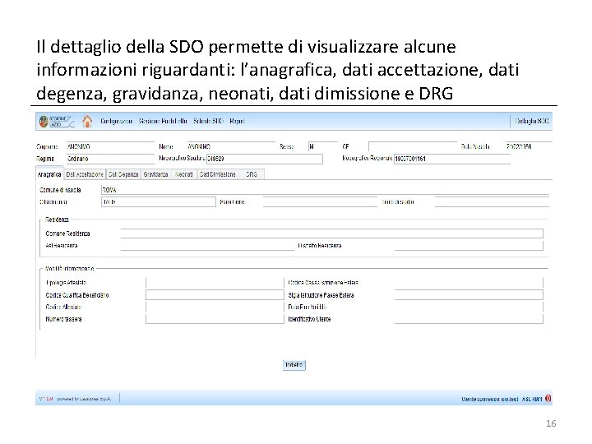Click the Utente connesso status text
Viewport: 592px width, 444px height.
point(490,399)
